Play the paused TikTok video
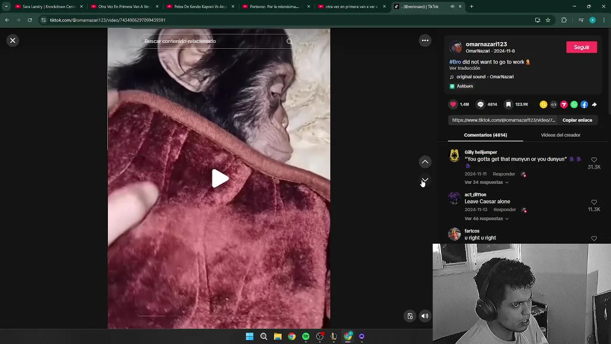Image resolution: width=611 pixels, height=344 pixels. pyautogui.click(x=220, y=178)
